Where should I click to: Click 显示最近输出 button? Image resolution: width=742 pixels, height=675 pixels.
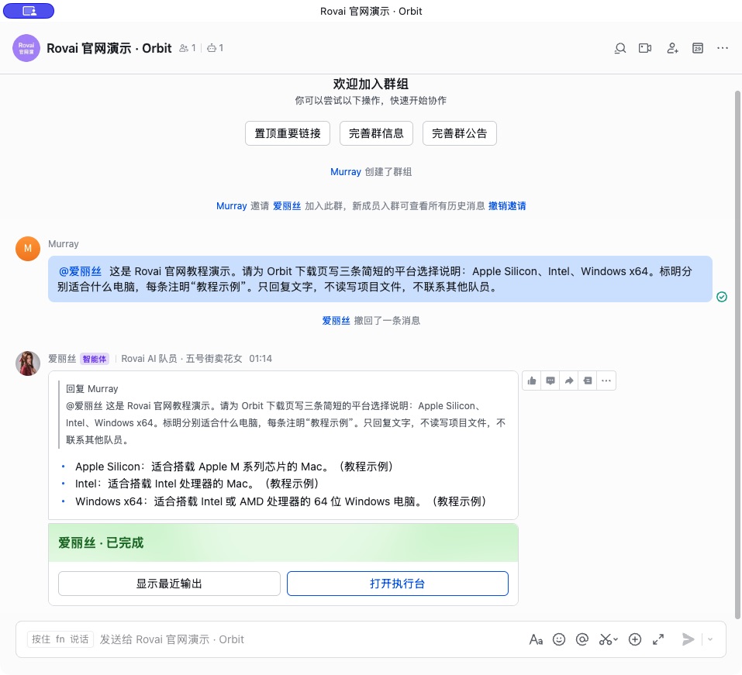point(169,584)
